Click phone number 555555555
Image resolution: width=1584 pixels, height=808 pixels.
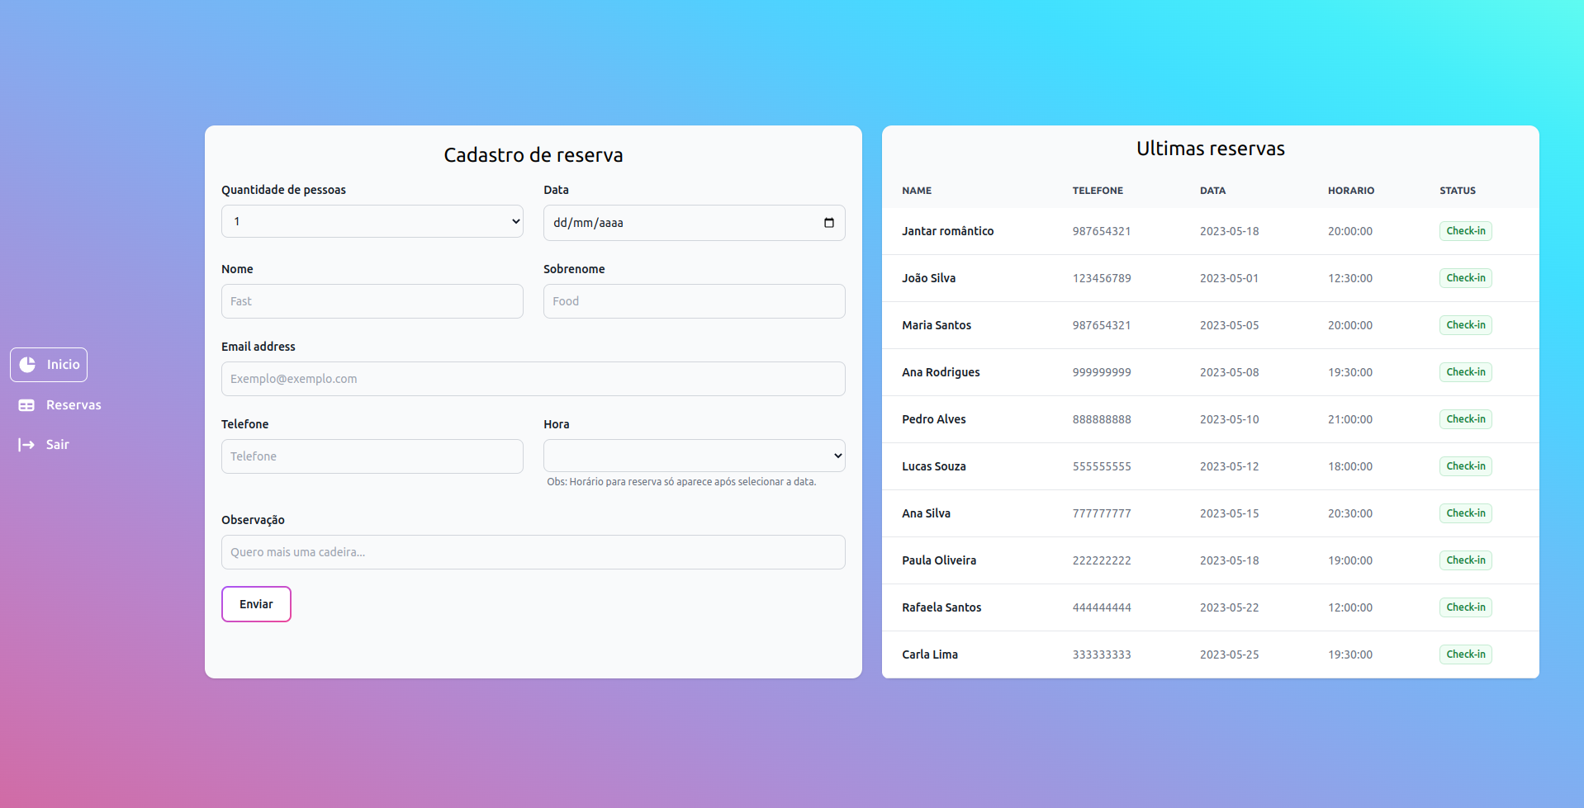coord(1102,466)
